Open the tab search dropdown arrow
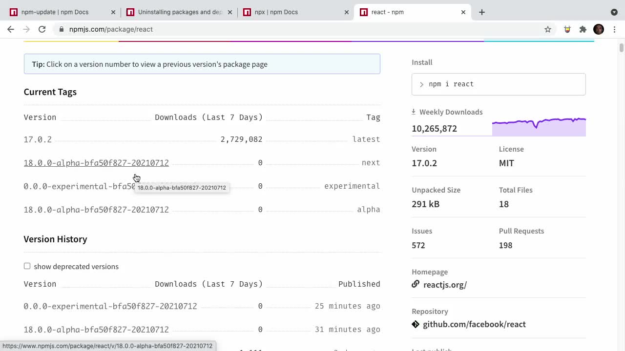Viewport: 625px width, 351px height. point(614,12)
